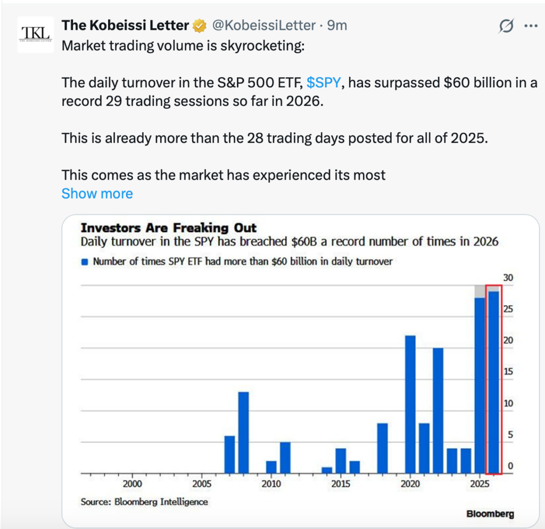Open the 9m timestamp link

coord(337,26)
